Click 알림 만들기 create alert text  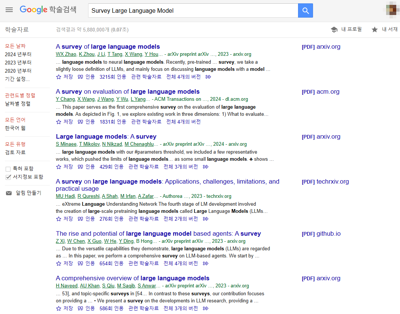point(28,193)
